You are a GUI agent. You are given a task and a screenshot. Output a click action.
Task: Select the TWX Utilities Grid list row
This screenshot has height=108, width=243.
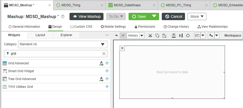(55, 87)
